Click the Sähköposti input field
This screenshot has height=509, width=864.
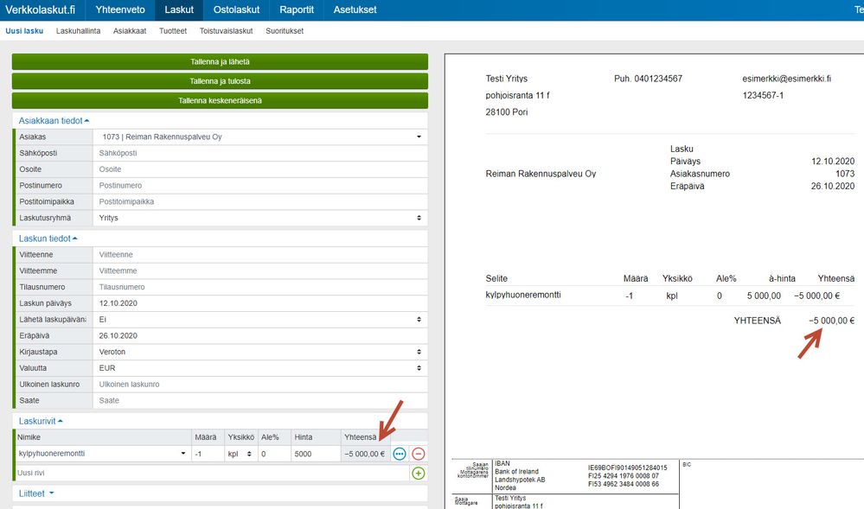point(259,153)
